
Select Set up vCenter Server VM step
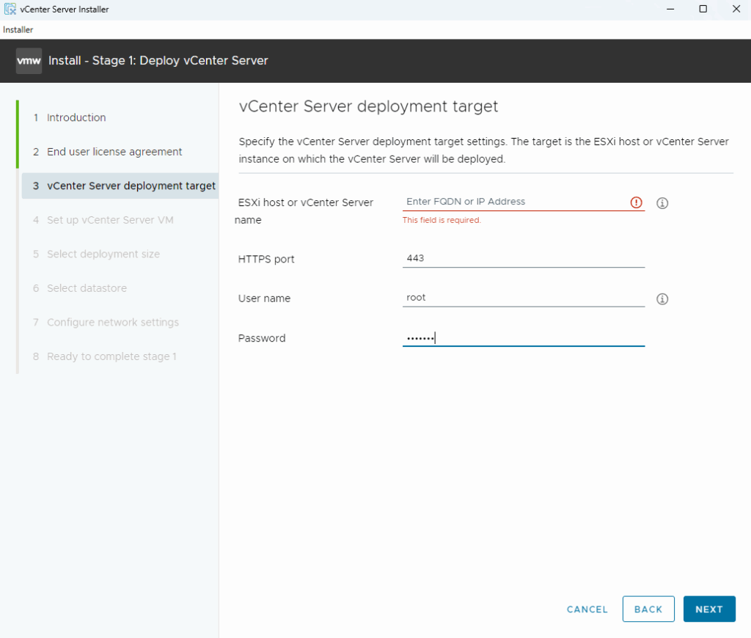[x=103, y=220]
